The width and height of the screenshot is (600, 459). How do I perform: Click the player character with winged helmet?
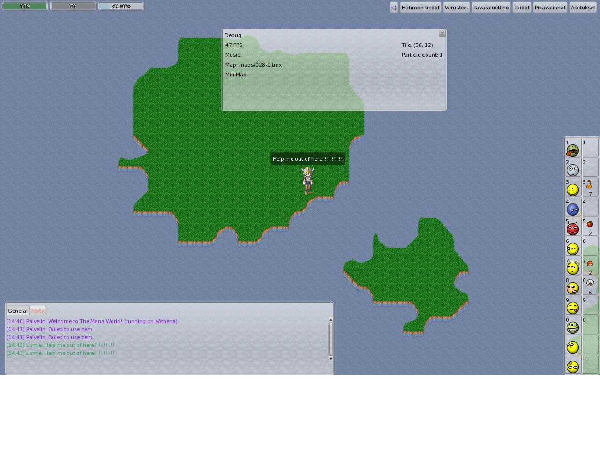(x=307, y=180)
